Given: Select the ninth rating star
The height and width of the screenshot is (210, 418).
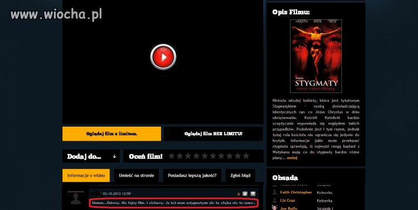Looking at the screenshot, I should coord(238,156).
